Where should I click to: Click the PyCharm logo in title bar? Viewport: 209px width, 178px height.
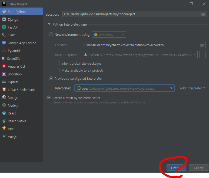(x=4, y=4)
